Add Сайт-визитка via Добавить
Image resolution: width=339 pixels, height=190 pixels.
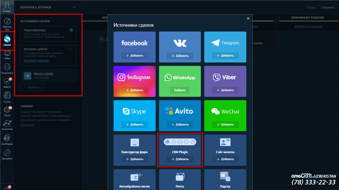(225, 159)
